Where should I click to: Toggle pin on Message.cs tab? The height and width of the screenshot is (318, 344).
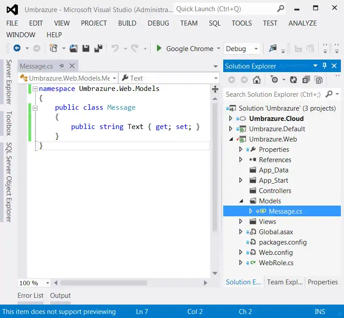click(x=62, y=66)
